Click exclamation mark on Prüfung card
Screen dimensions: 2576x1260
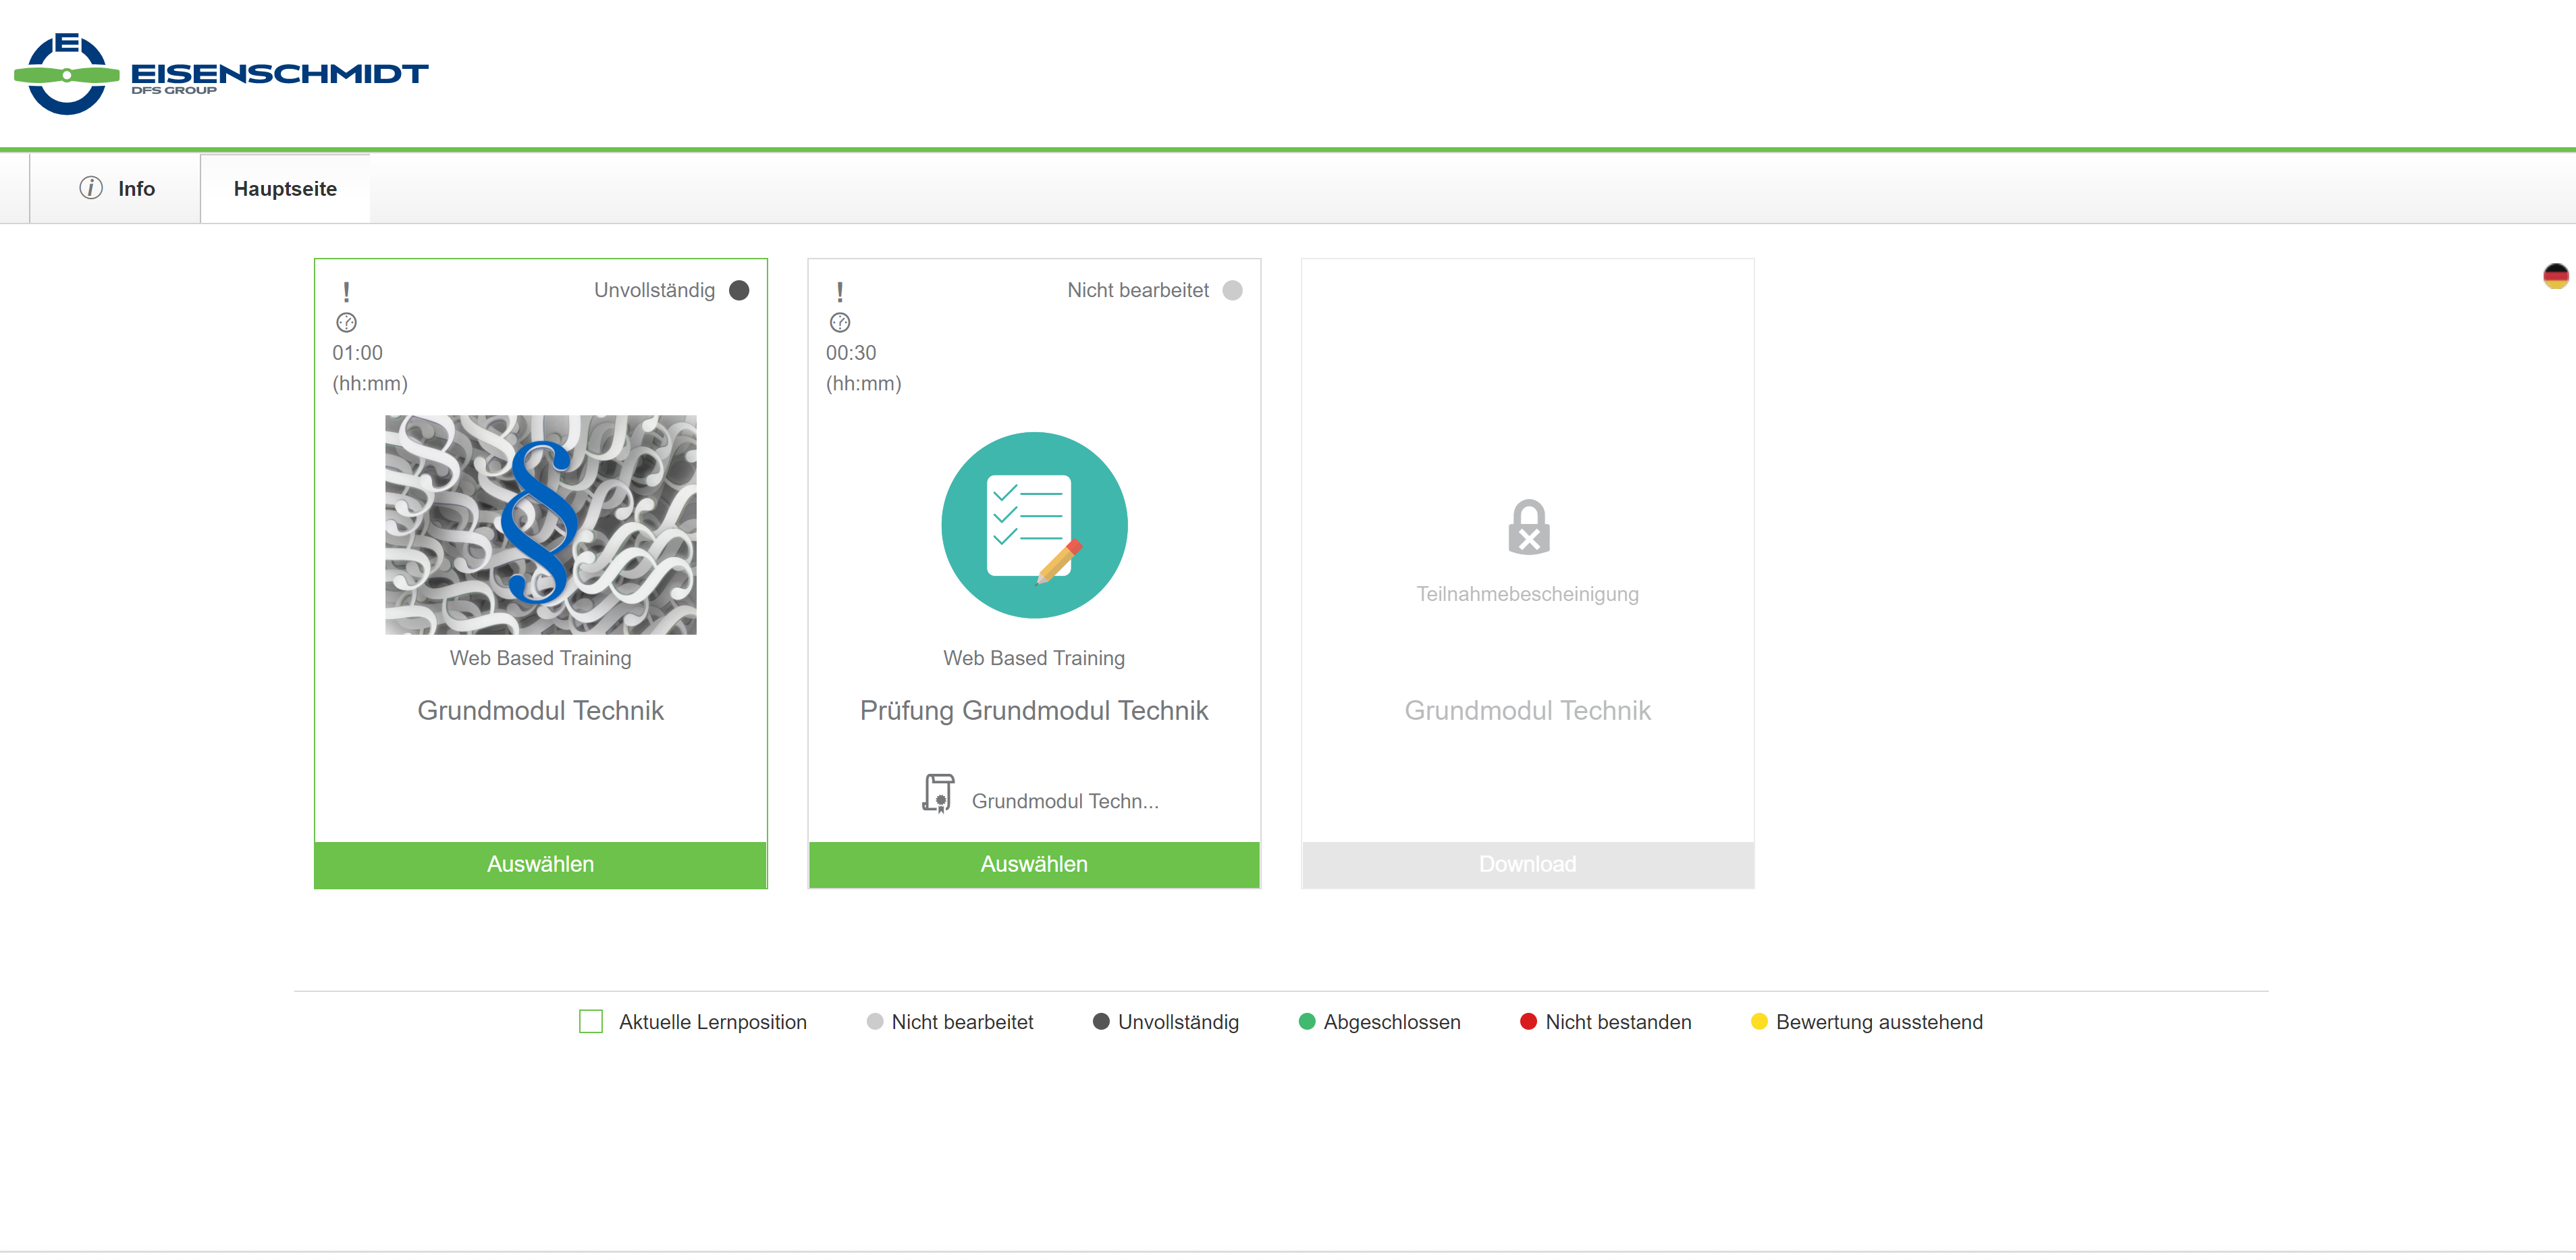(839, 291)
